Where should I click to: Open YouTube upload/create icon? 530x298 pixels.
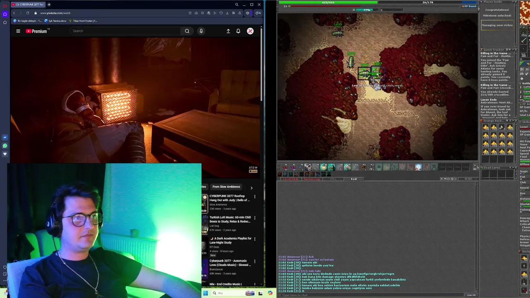(228, 31)
